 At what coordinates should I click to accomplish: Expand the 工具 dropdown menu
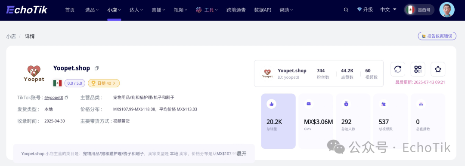207,10
